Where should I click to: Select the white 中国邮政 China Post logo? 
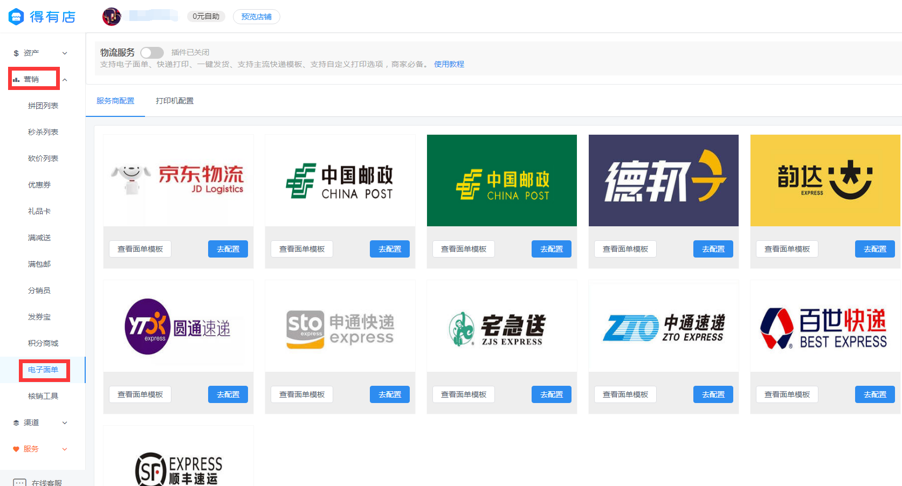(340, 180)
